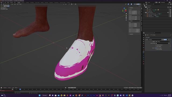
Task: Click the red X axis gizmo
Action: 126,11
